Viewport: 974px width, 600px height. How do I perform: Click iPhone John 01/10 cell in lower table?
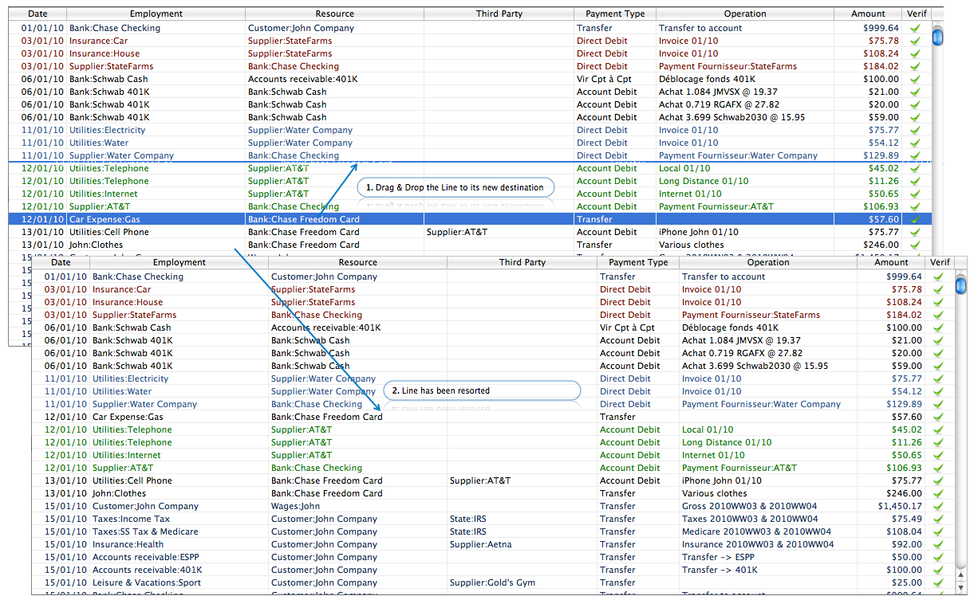722,480
